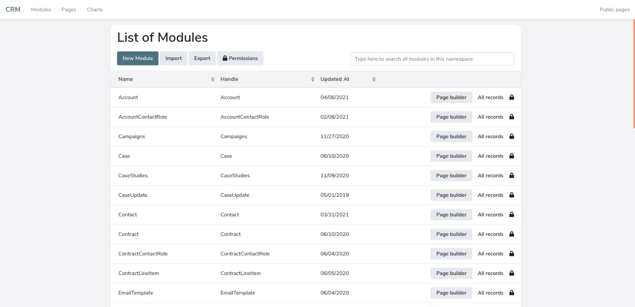
Task: Click the New Module button
Action: 137,59
